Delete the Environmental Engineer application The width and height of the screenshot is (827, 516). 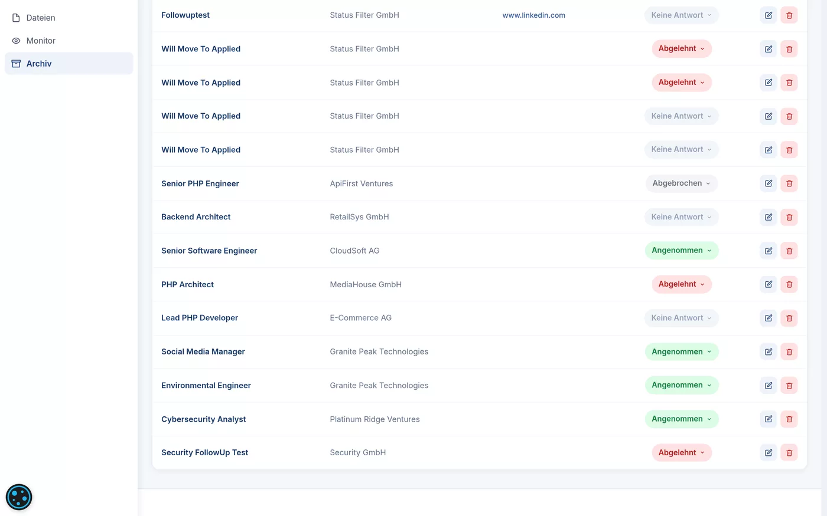pos(789,385)
